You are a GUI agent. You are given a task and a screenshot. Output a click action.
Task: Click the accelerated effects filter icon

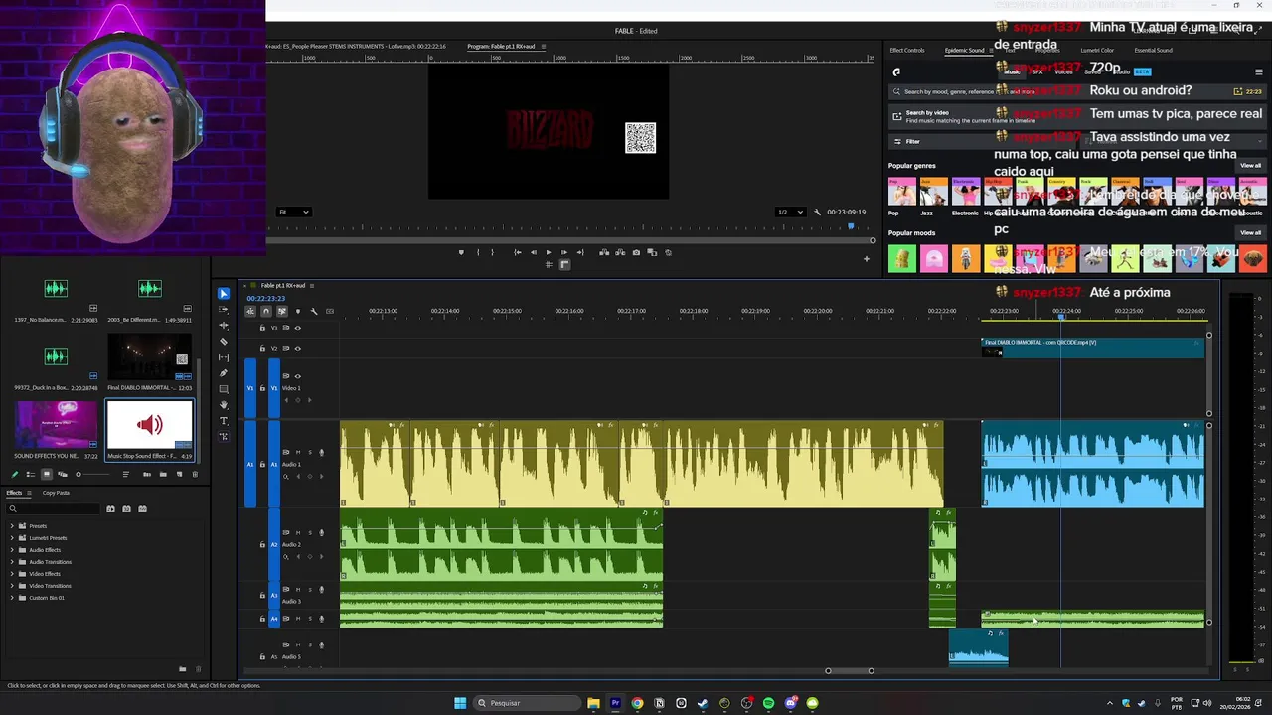110,509
